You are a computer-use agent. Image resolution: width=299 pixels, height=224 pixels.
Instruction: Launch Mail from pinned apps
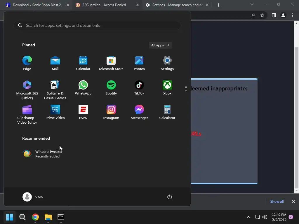click(x=55, y=63)
